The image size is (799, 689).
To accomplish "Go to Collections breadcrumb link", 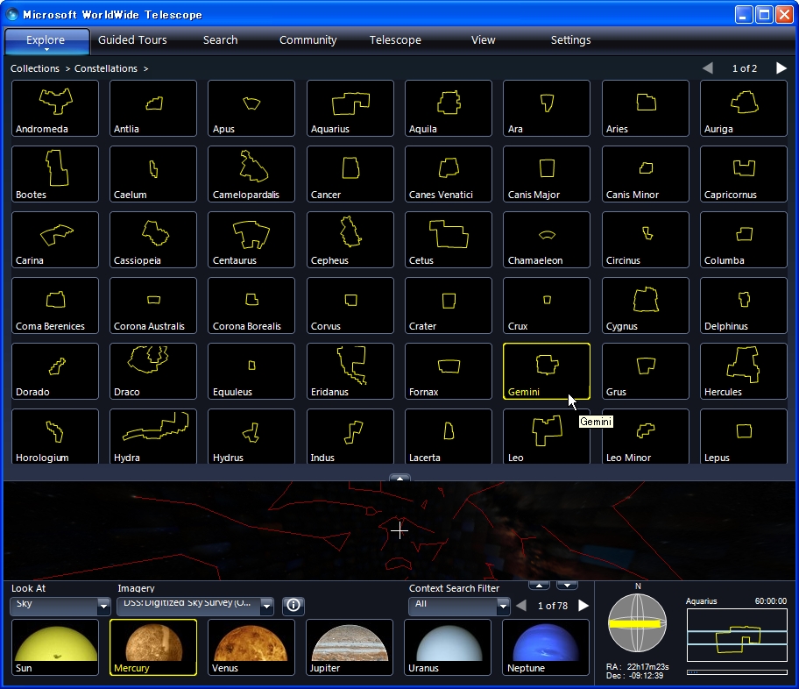I will (x=35, y=68).
